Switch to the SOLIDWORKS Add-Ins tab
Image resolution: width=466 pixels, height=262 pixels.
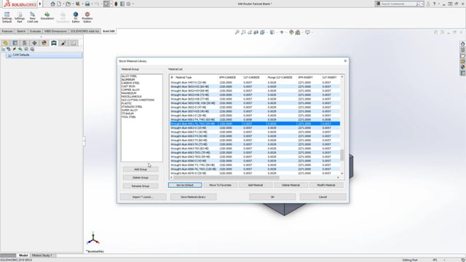(x=84, y=31)
